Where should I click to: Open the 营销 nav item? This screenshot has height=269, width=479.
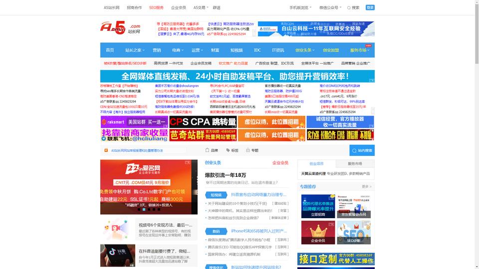[157, 50]
